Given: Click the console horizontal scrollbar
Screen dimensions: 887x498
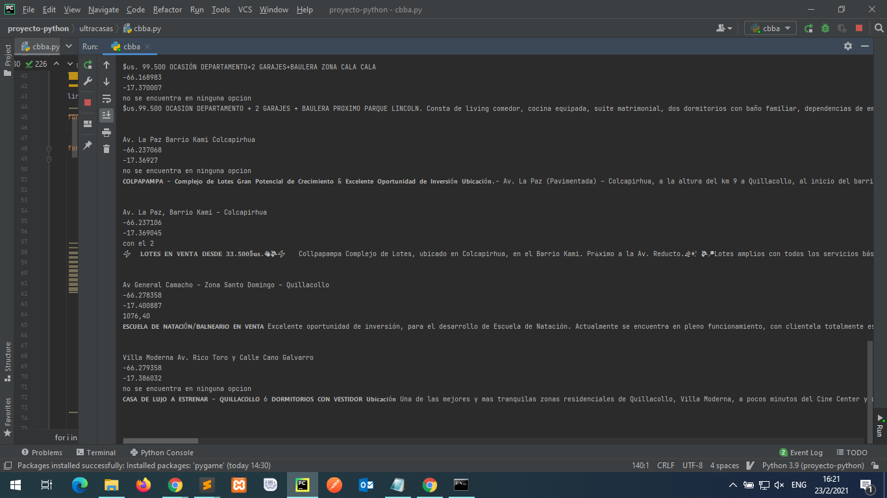Looking at the screenshot, I should [160, 441].
